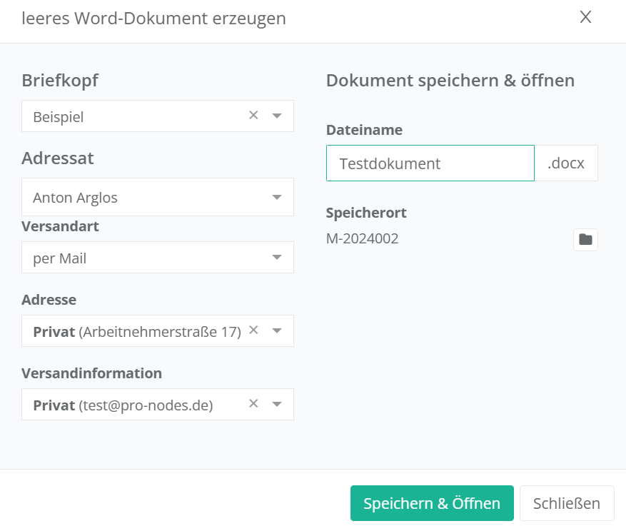Open the Adresse dropdown arrow
The width and height of the screenshot is (626, 531).
point(278,331)
